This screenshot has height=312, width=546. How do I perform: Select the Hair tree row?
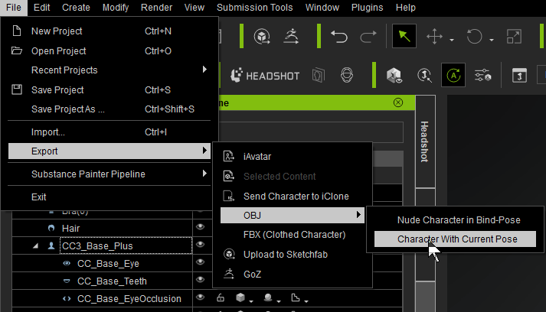(102, 228)
